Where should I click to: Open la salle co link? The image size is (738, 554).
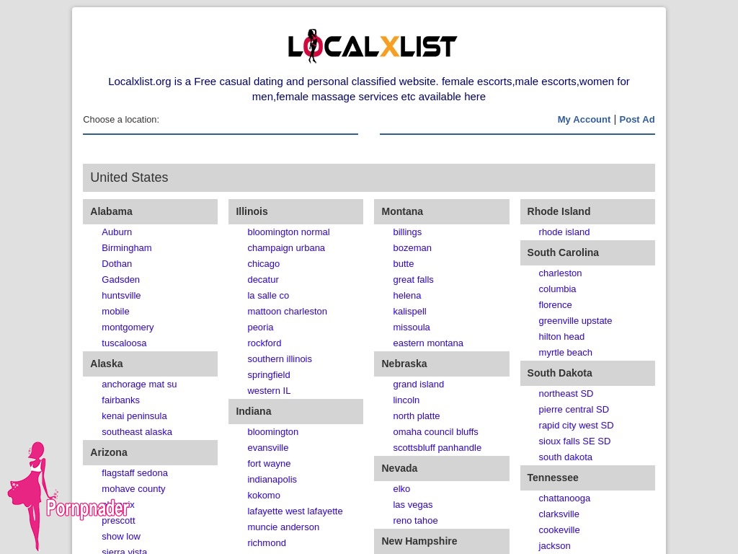click(x=268, y=295)
